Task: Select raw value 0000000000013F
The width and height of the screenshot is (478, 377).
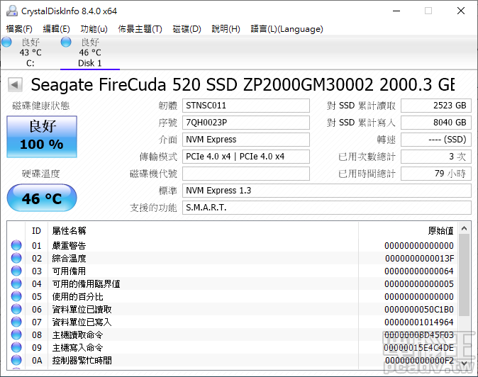Action: pyautogui.click(x=419, y=258)
